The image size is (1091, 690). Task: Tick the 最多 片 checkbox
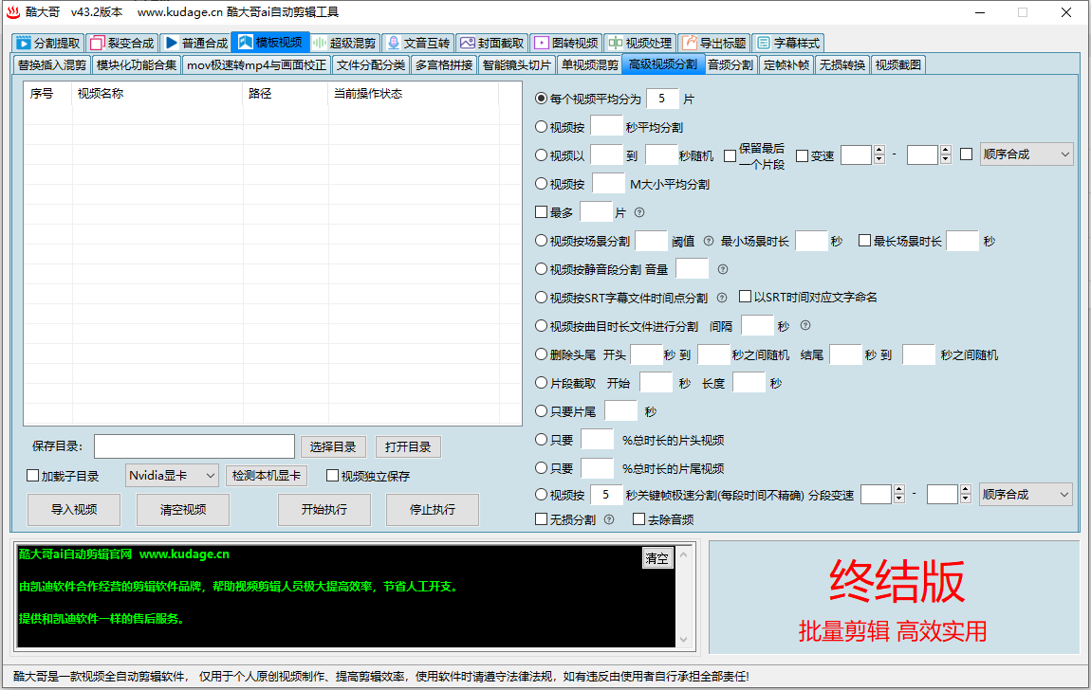pos(542,212)
